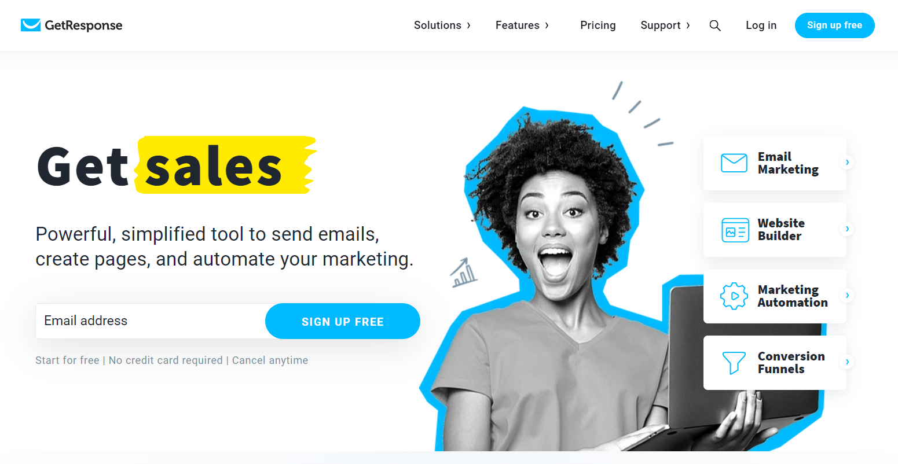Expand the Features menu
The height and width of the screenshot is (464, 898).
coord(522,25)
